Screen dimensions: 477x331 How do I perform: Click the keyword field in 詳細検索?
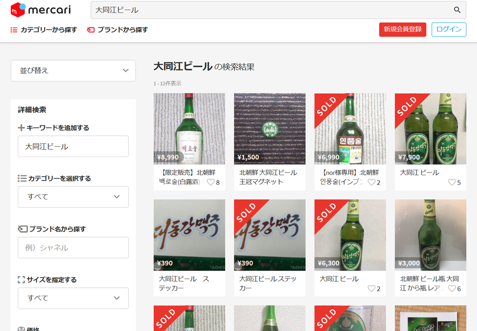[73, 146]
